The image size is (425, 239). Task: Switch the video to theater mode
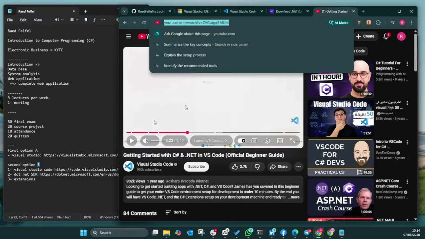tap(280, 141)
